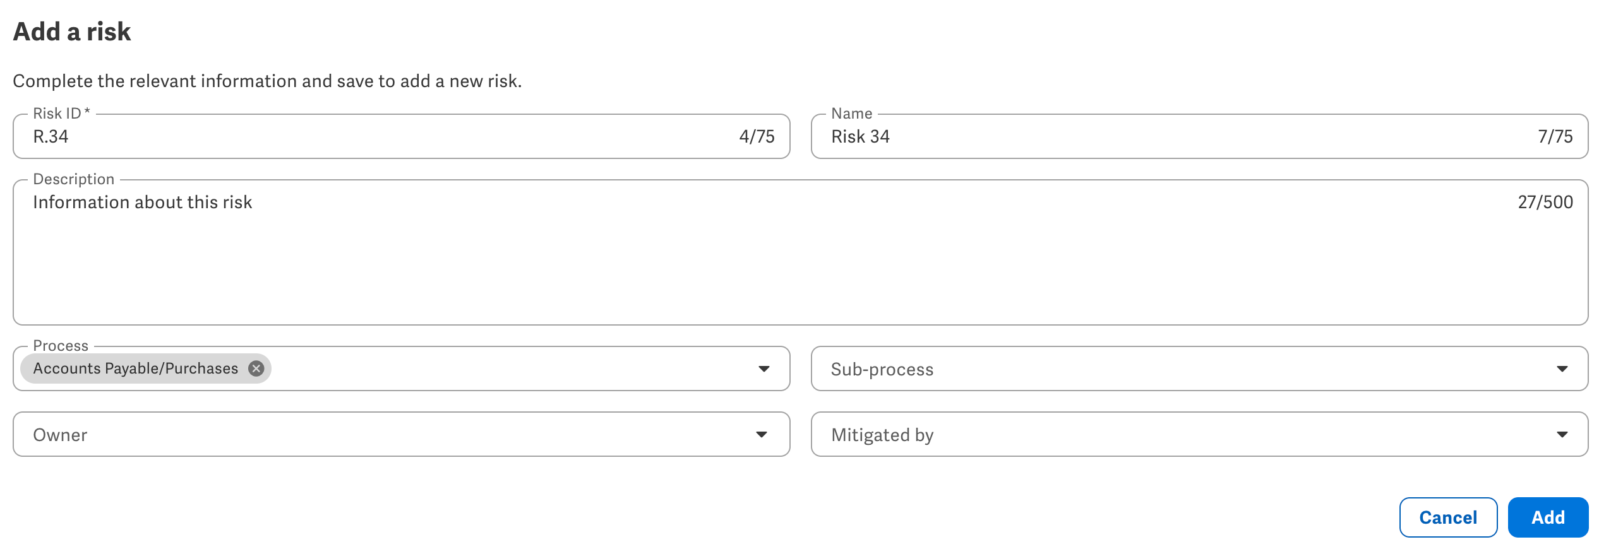1599x554 pixels.
Task: Click the blue Add button
Action: (1548, 517)
